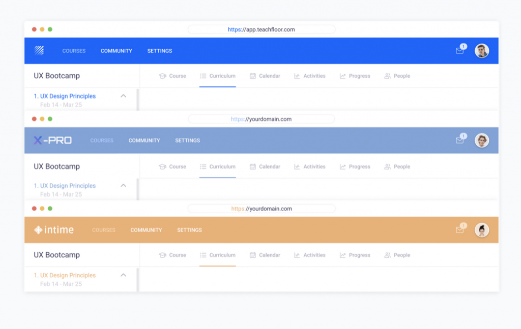Viewport: 521px width, 329px height.
Task: Open the Progress tab in the X-PRO window
Action: (x=355, y=167)
